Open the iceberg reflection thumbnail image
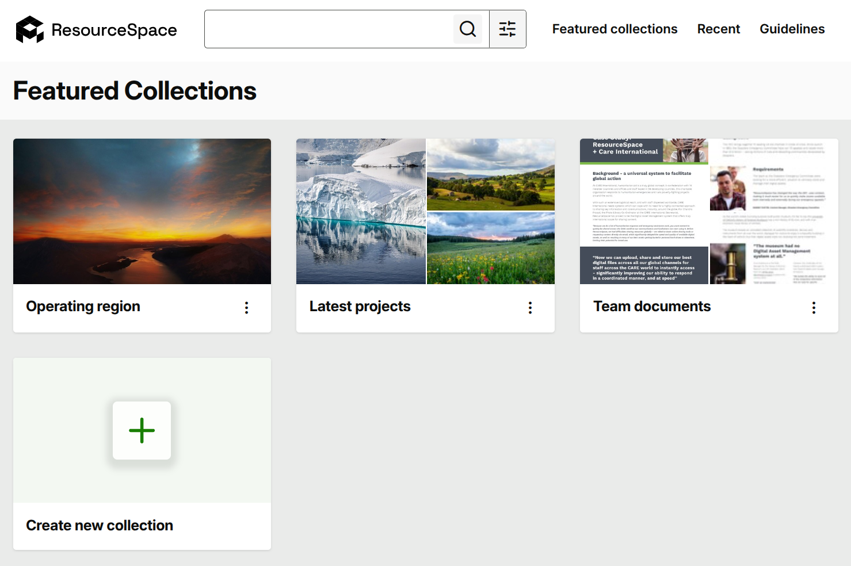The width and height of the screenshot is (851, 566). click(x=361, y=211)
